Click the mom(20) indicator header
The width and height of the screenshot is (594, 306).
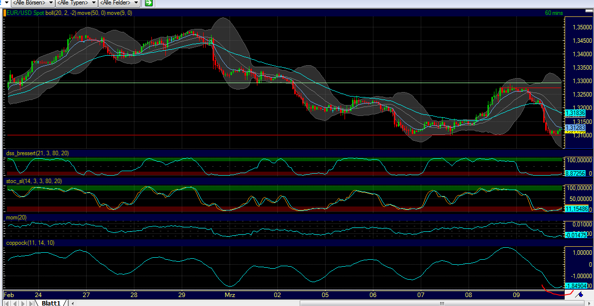pos(16,217)
